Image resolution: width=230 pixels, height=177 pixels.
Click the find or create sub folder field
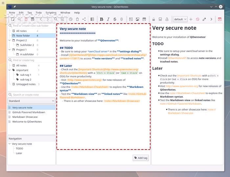click(32, 26)
